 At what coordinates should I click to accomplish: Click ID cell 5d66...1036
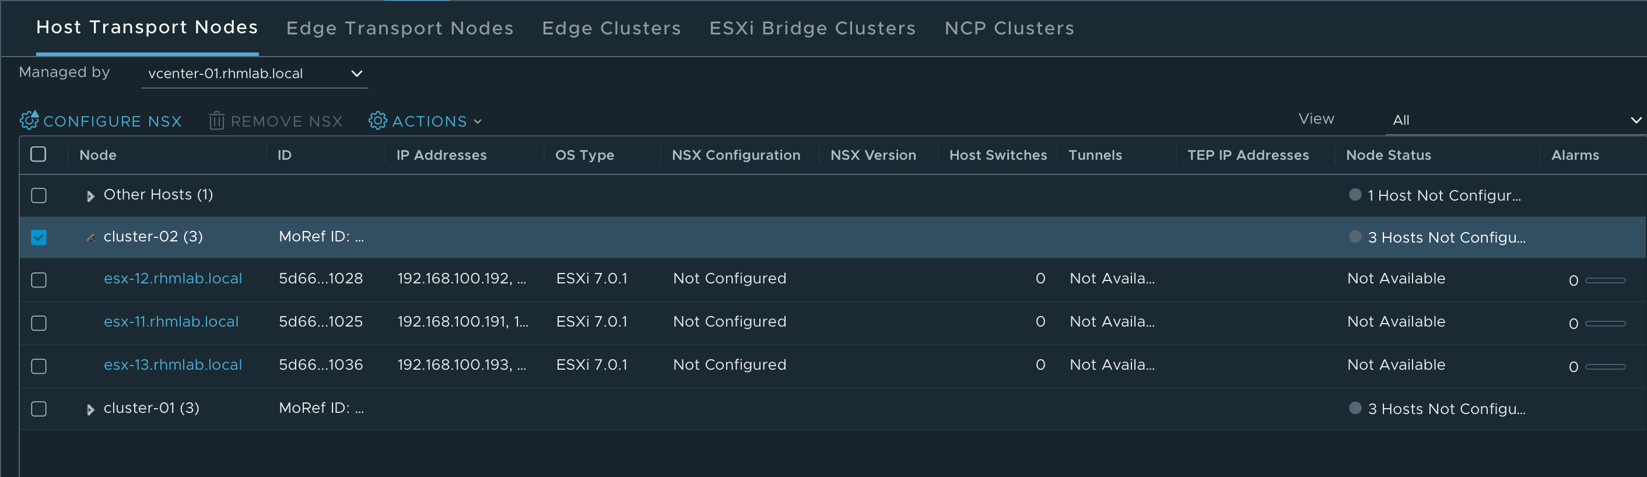[x=320, y=364]
